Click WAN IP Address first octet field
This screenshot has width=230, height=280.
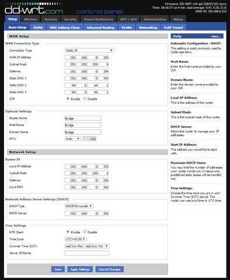[70, 58]
